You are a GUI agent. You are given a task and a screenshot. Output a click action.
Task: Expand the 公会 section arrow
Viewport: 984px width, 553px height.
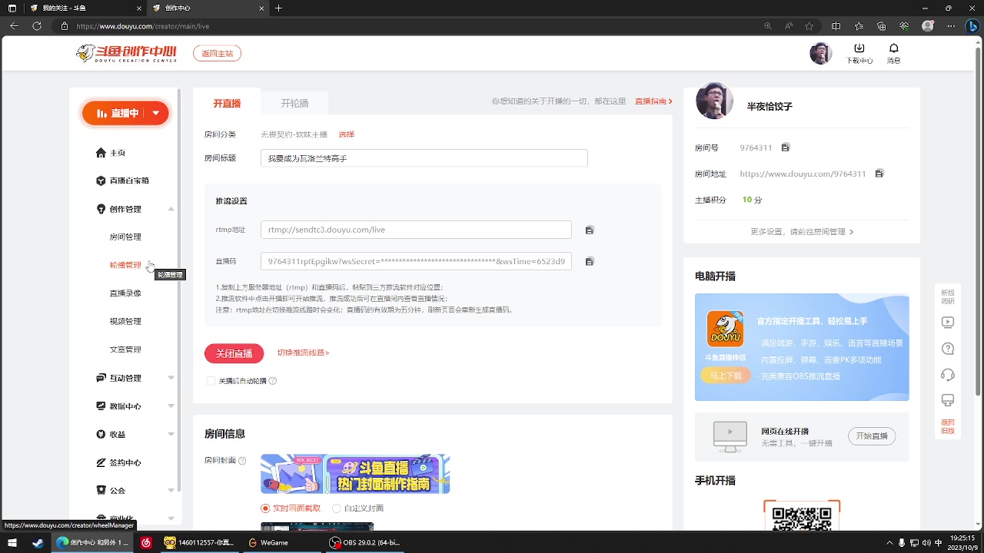171,490
